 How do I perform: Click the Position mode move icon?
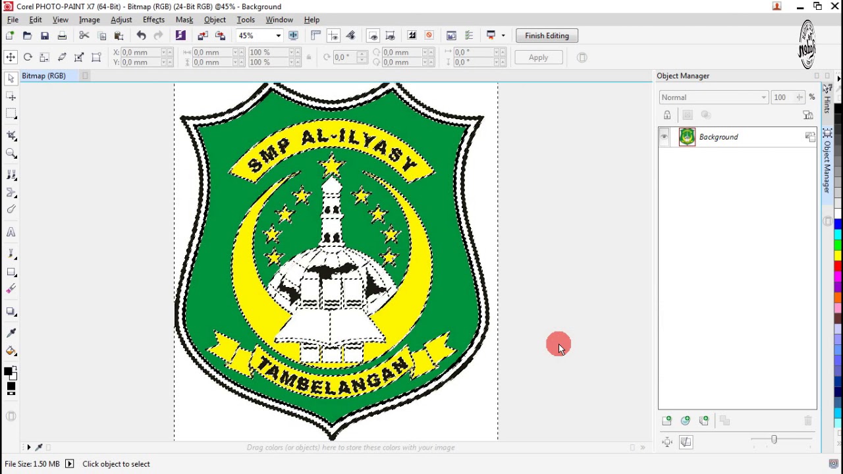(11, 57)
